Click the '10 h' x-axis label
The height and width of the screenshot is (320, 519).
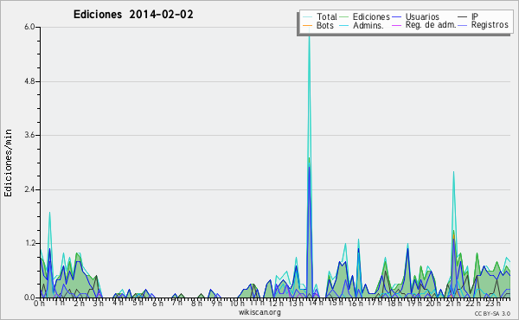[237, 303]
